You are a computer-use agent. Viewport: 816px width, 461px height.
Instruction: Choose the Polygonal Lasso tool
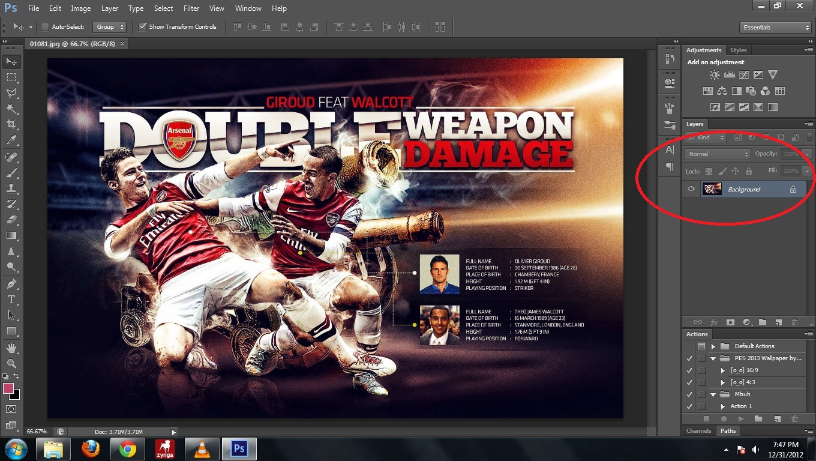11,93
